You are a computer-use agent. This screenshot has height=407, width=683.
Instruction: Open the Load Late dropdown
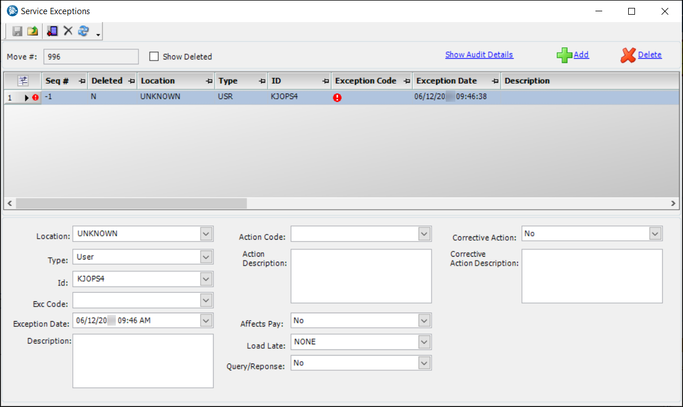(424, 342)
